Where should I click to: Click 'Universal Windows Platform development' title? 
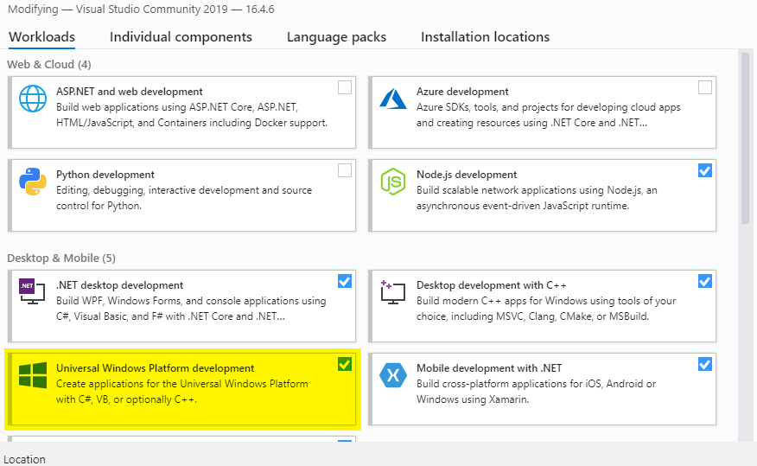coord(155,368)
